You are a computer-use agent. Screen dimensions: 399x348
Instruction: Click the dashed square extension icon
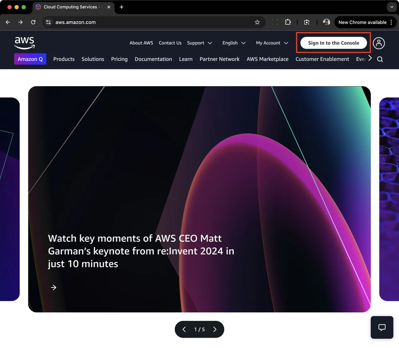pos(275,22)
